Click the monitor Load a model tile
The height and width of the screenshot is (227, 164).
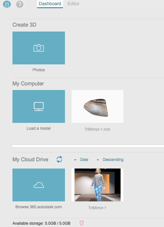(39, 106)
